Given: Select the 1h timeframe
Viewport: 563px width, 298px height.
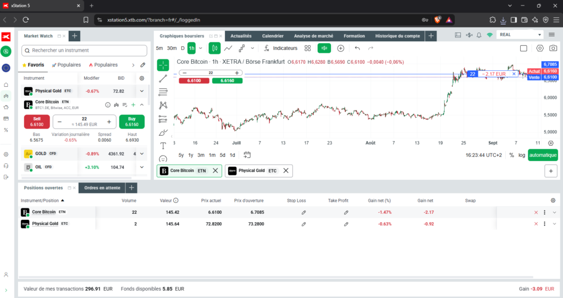Looking at the screenshot, I should tap(191, 48).
